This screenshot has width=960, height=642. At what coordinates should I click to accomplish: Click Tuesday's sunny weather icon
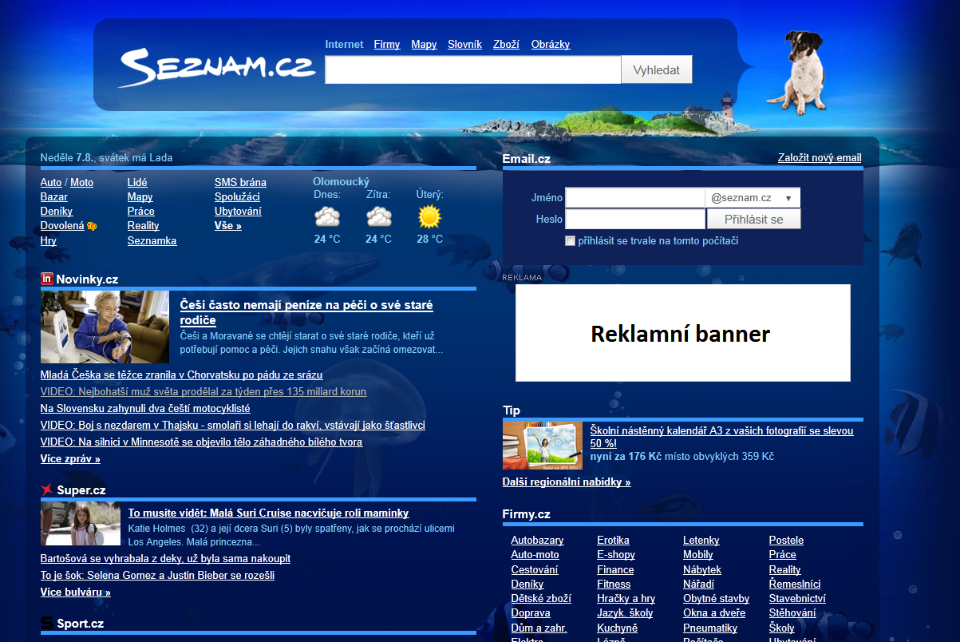point(429,216)
